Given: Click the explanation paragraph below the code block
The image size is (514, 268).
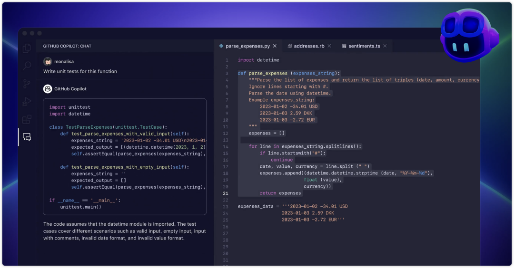Looking at the screenshot, I should pyautogui.click(x=125, y=231).
